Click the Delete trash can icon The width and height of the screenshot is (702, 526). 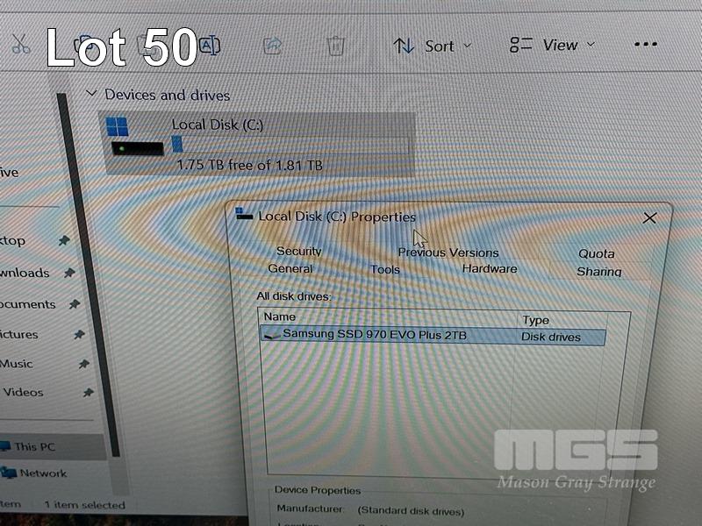point(335,46)
